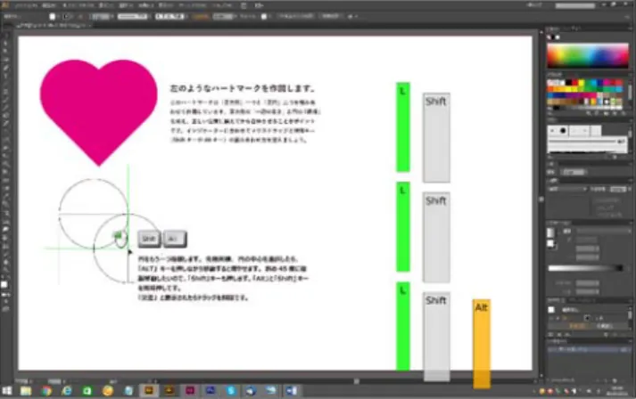636x399 pixels.
Task: Choose the yellow swatch in the Swatches panel
Action: click(582, 83)
